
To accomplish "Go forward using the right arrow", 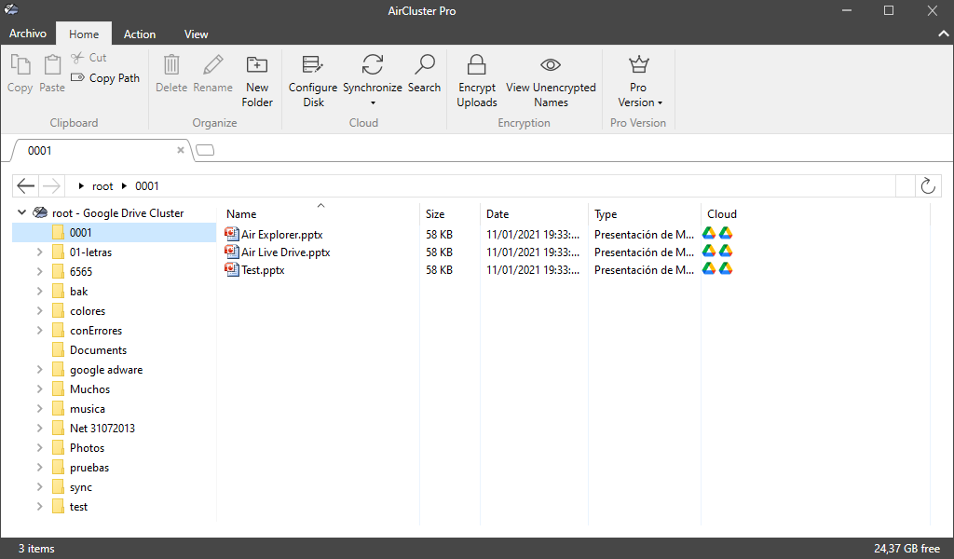I will click(52, 186).
